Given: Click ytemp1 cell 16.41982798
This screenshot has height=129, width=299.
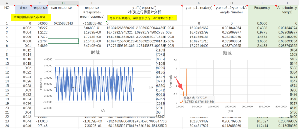Looking at the screenshot, I should point(199,32).
